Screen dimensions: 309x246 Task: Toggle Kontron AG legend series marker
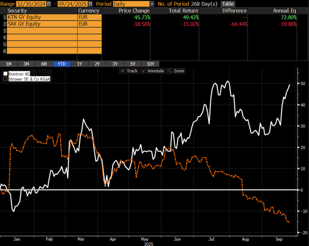click(5, 73)
